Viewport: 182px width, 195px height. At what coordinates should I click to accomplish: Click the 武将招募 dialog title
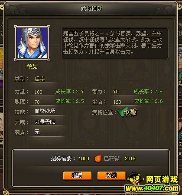91,9
